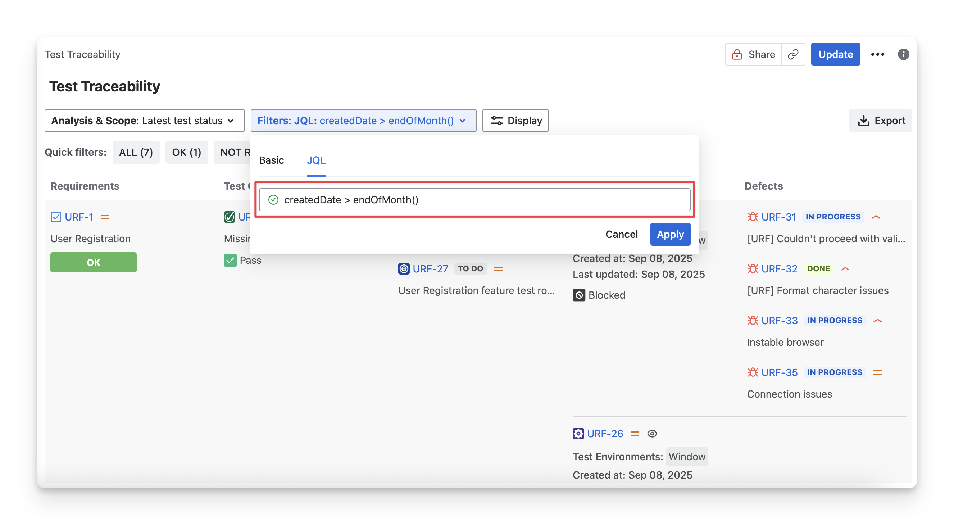Viewport: 954px width, 525px height.
Task: Click the copy link icon beside Share
Action: point(793,54)
